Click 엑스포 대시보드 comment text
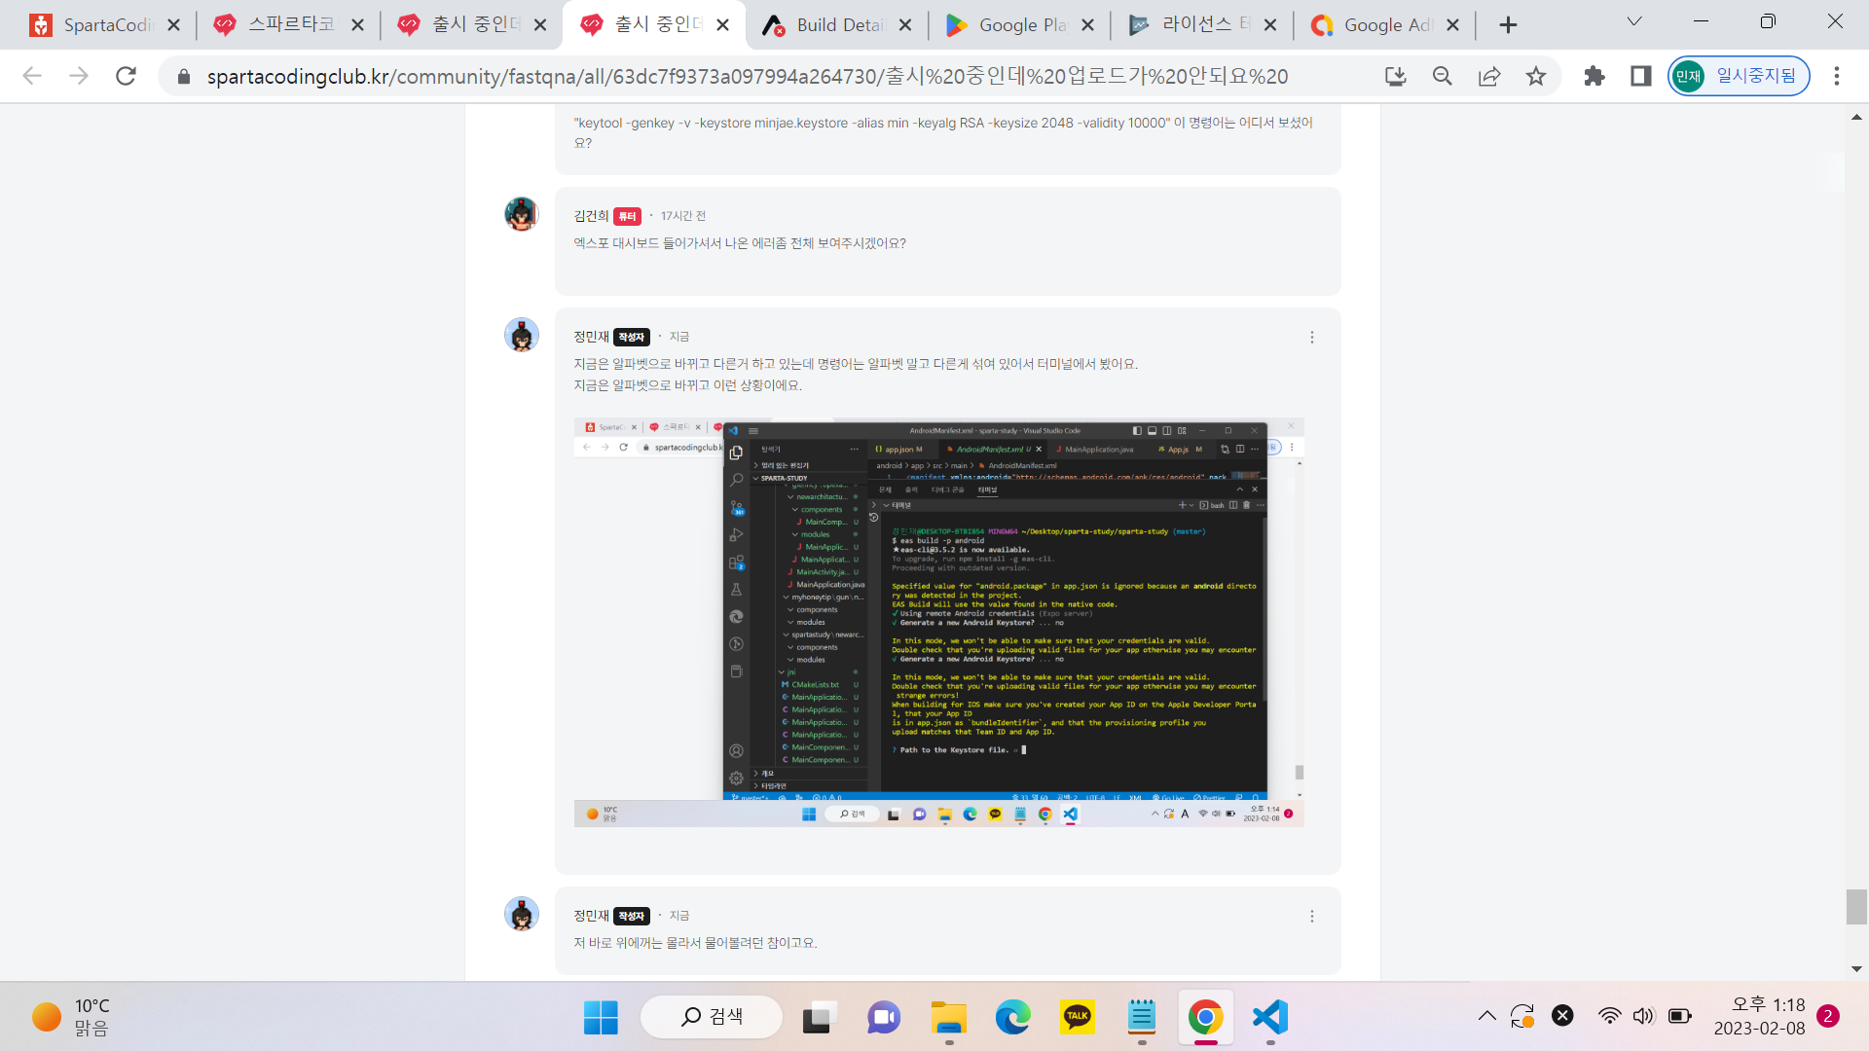1869x1051 pixels. pyautogui.click(x=739, y=243)
